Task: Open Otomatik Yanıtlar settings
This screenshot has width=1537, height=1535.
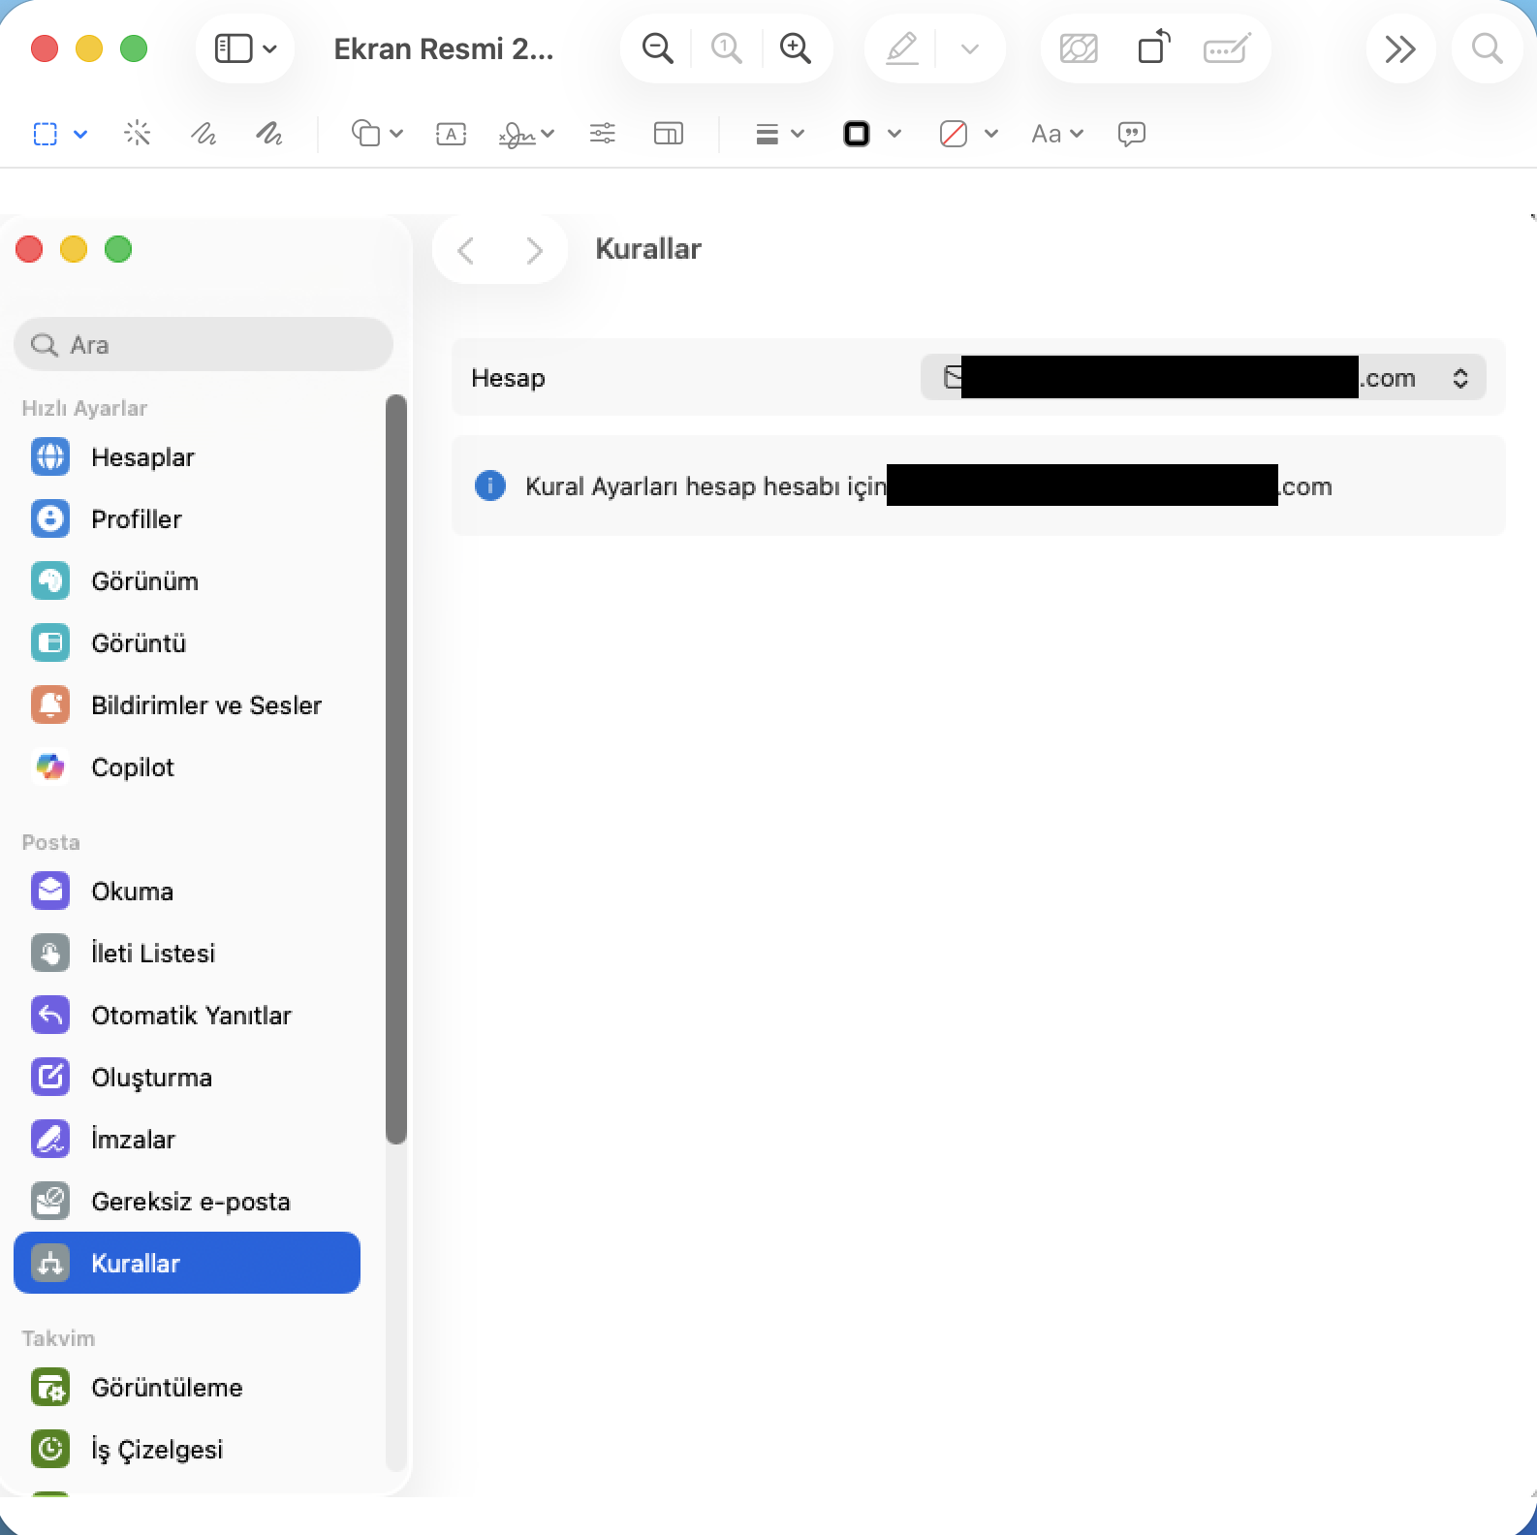Action: pos(187,1016)
